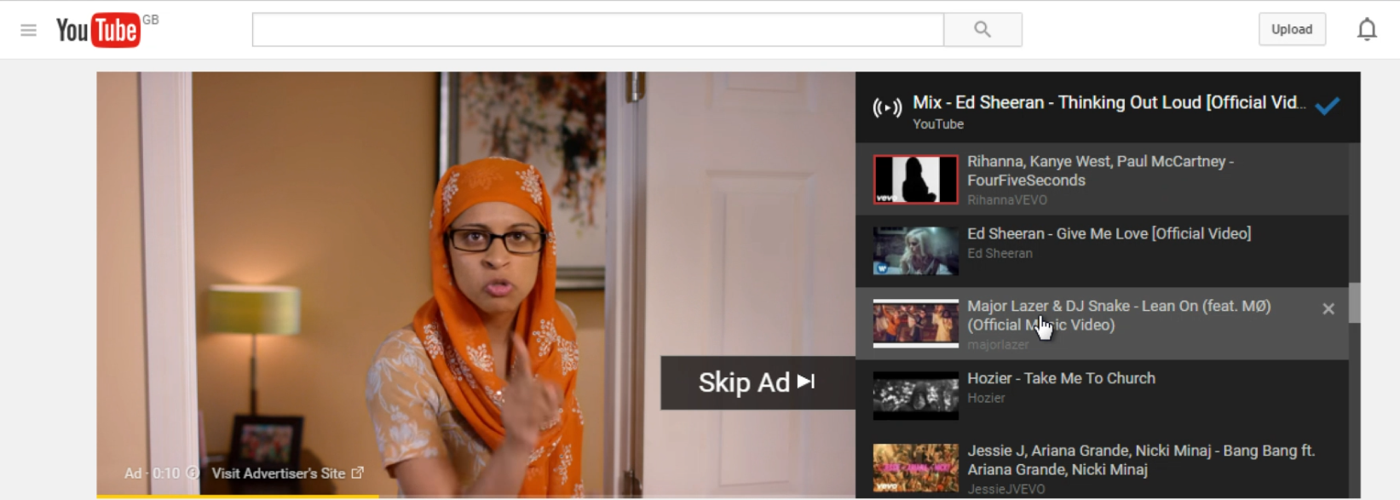This screenshot has height=500, width=1400.
Task: Play FourFiveSeconds thumbnail
Action: [x=915, y=179]
